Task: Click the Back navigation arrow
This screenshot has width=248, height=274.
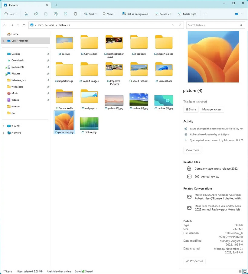Action: point(5,25)
